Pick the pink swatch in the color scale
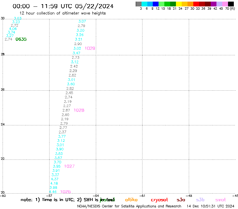 coord(225,4)
